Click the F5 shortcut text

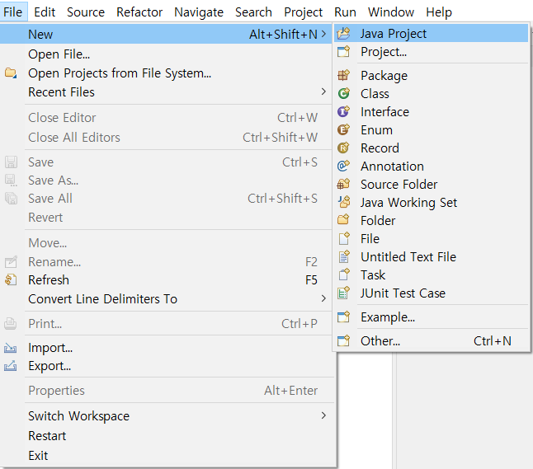tap(311, 280)
